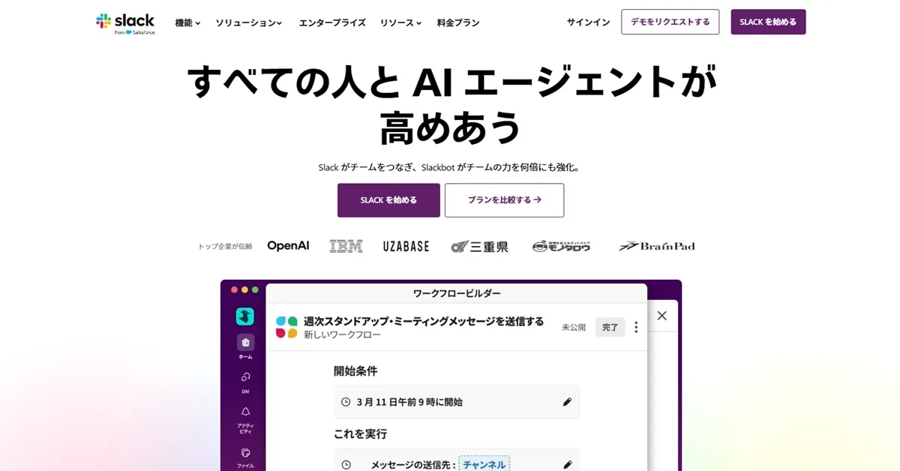Edit the 3月11日午前9時に開始 pencil icon
Image resolution: width=900 pixels, height=471 pixels.
tap(567, 402)
